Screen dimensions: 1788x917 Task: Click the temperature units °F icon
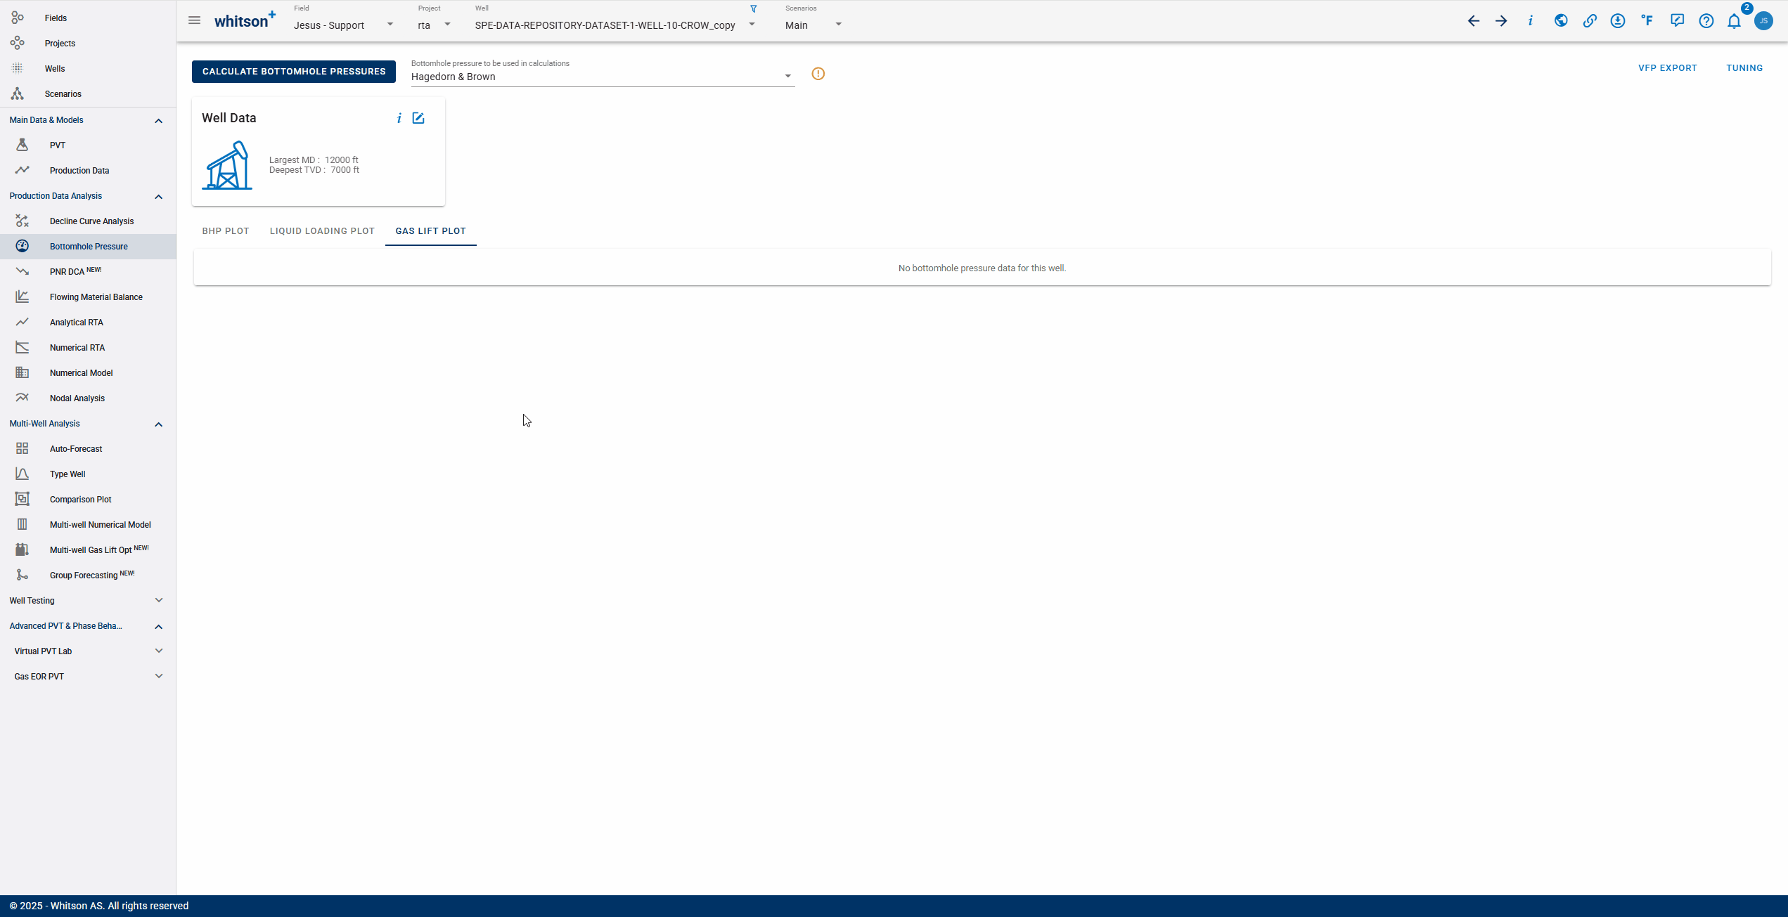1647,21
